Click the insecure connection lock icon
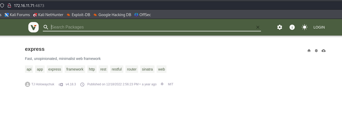The height and width of the screenshot is (118, 342). pos(9,5)
